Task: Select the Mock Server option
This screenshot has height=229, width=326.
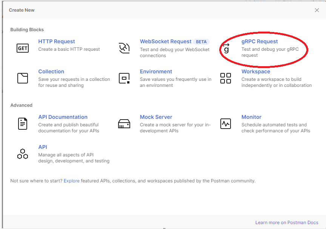Action: tap(156, 117)
